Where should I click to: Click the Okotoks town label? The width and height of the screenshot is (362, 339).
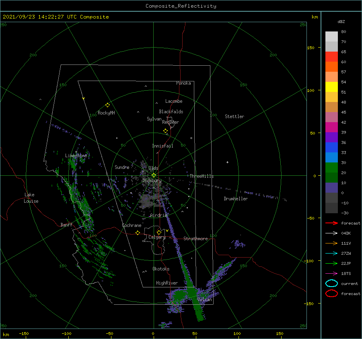point(161,269)
